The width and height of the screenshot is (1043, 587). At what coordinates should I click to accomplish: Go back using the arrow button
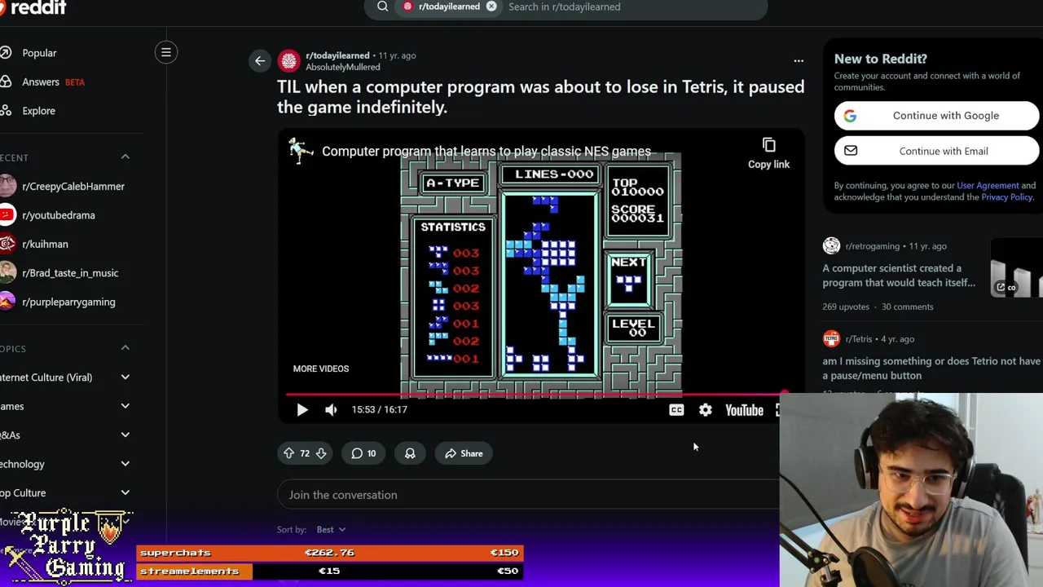(x=260, y=60)
